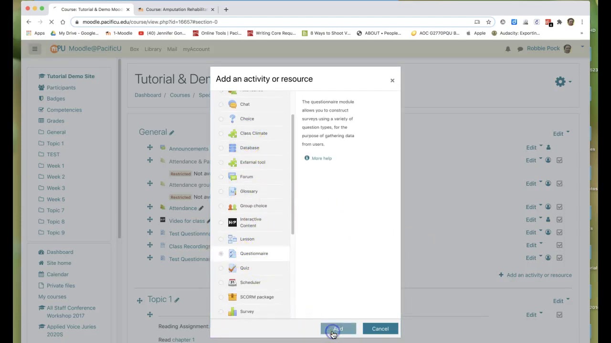Edit the General section title pencil
Screen dimensions: 611x343
(x=172, y=133)
